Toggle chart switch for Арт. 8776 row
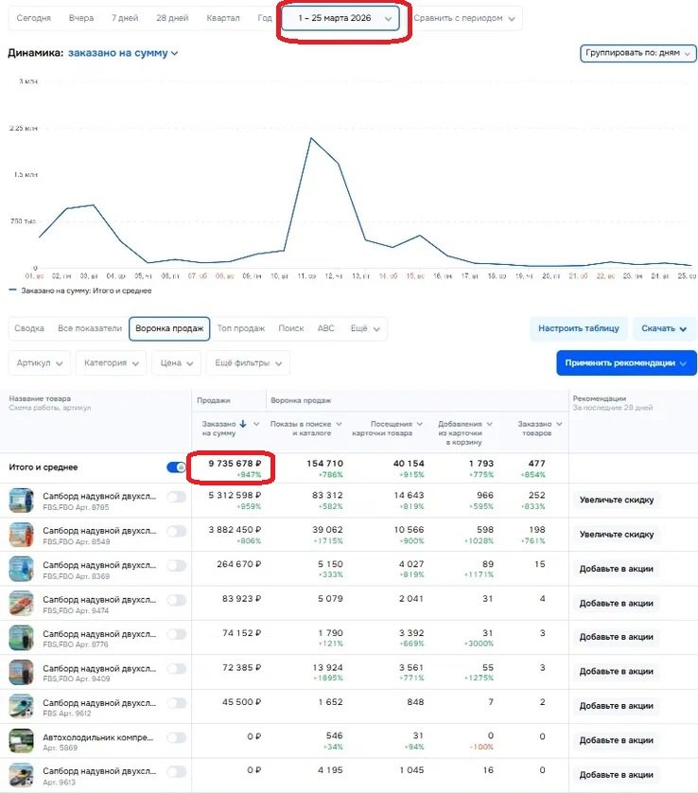 (177, 635)
